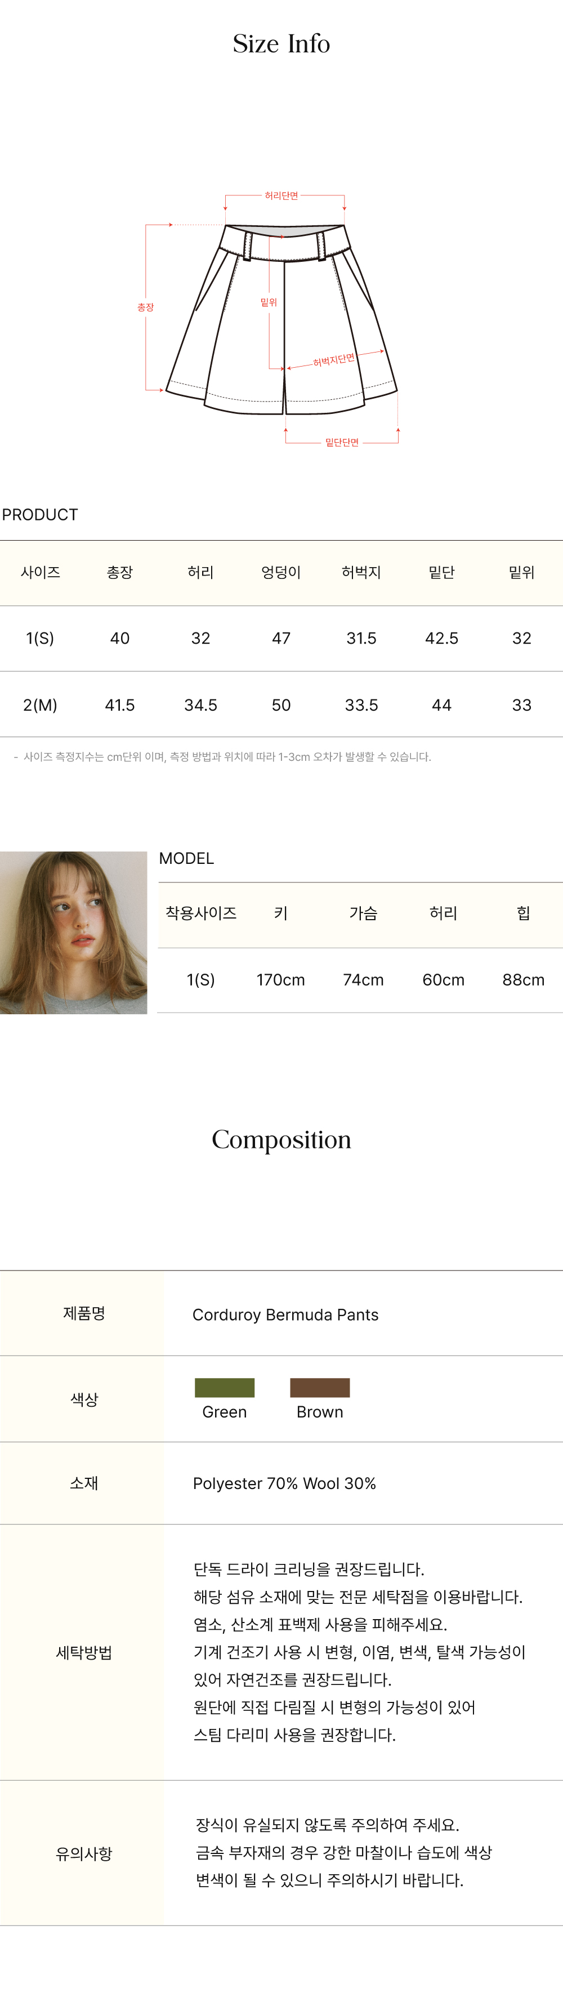Click the 밑단단면 label on diagram
Image resolution: width=563 pixels, height=2006 pixels.
click(x=342, y=442)
